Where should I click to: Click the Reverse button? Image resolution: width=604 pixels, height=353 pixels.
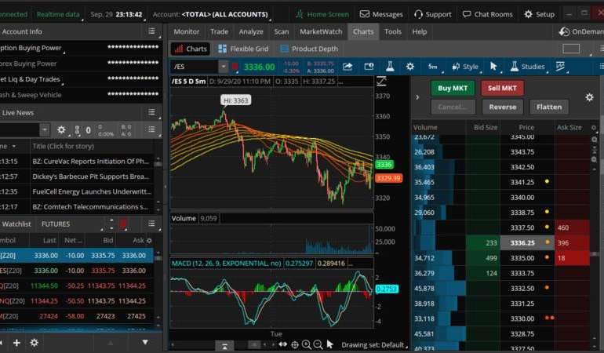503,107
